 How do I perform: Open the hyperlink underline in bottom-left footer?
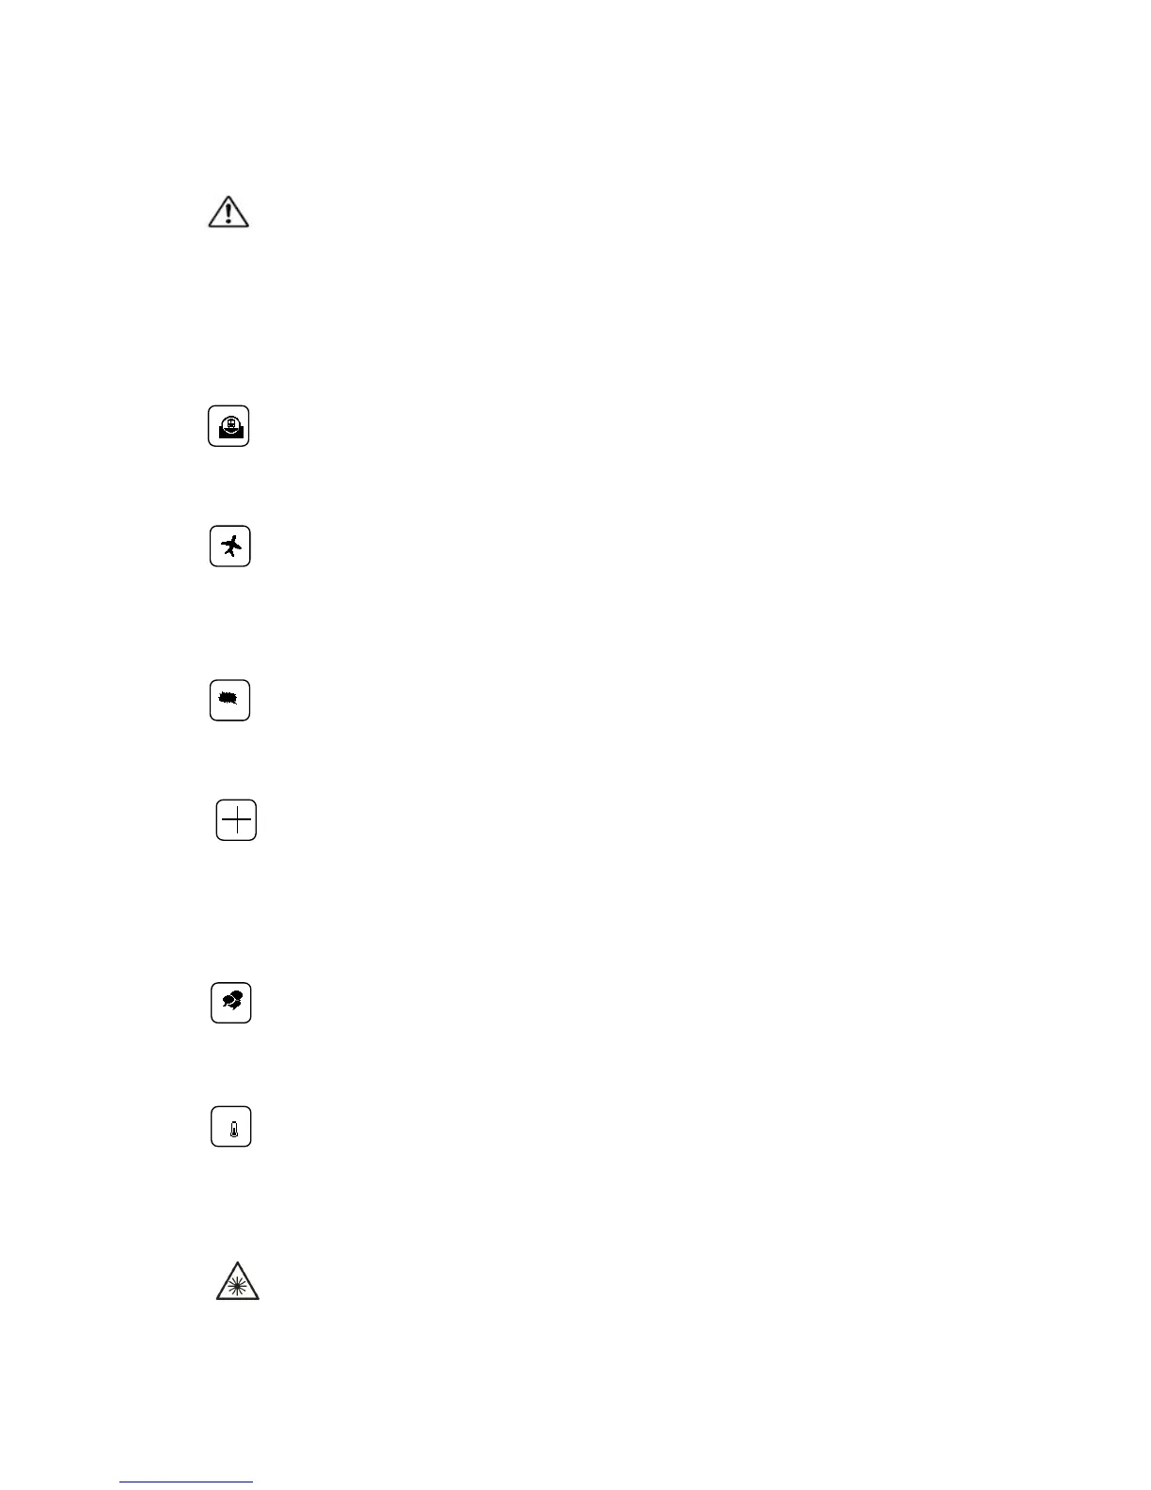tap(186, 1482)
